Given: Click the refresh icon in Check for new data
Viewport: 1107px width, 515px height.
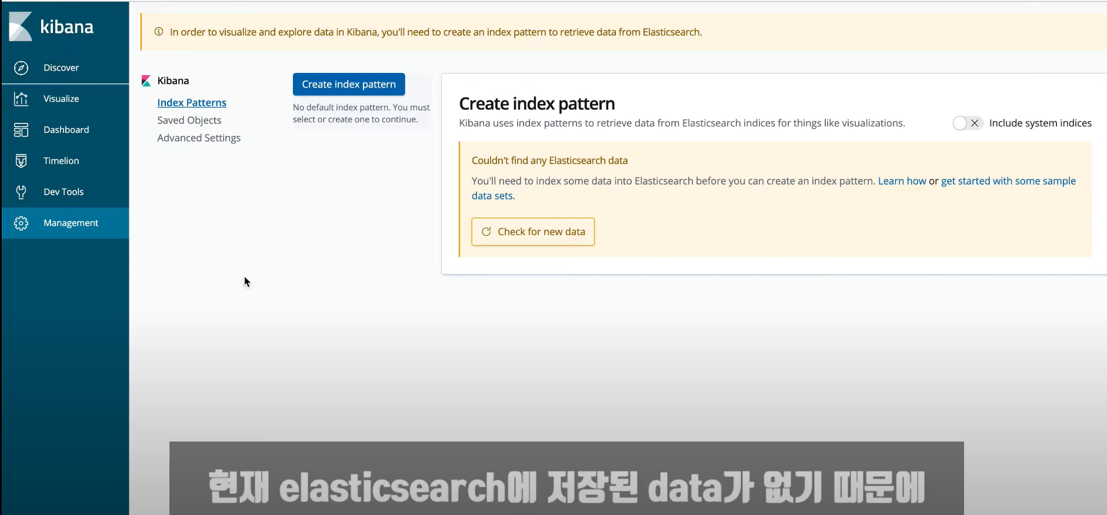Looking at the screenshot, I should click(486, 232).
